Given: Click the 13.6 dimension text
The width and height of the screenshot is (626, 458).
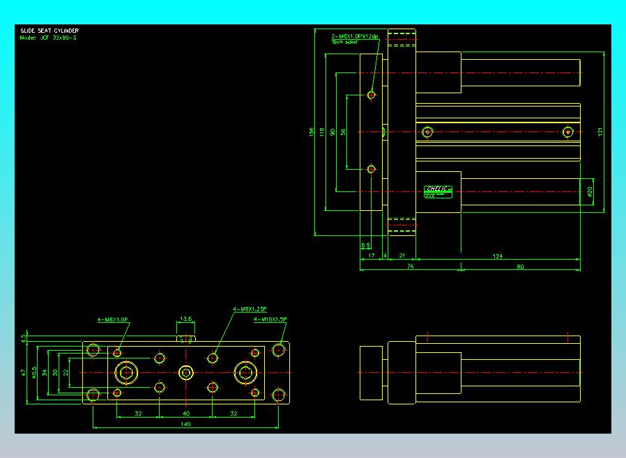Looking at the screenshot, I should point(185,319).
